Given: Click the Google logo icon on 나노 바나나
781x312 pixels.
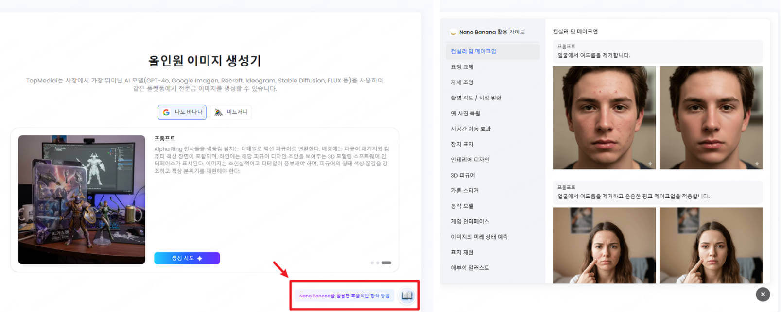Looking at the screenshot, I should pyautogui.click(x=166, y=112).
